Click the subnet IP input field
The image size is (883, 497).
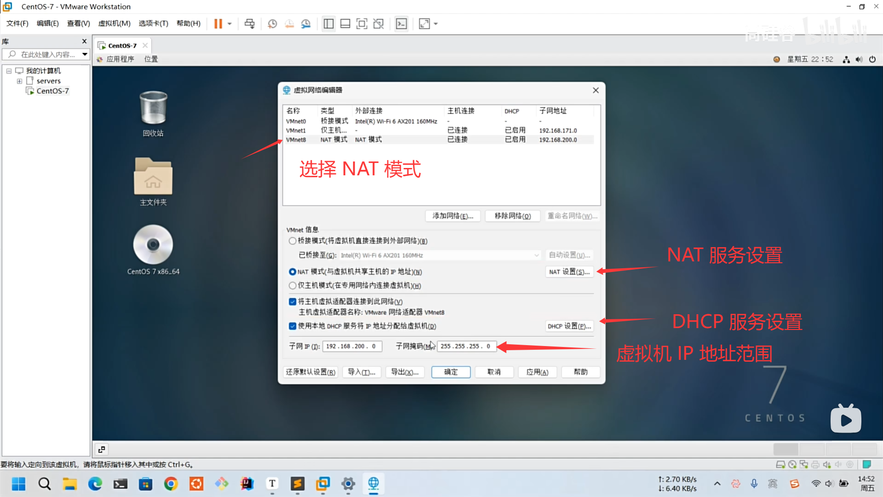pyautogui.click(x=352, y=346)
